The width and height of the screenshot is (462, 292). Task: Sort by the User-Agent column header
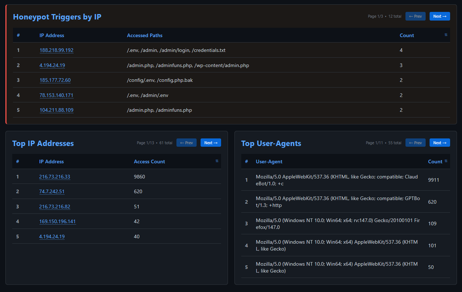[269, 161]
